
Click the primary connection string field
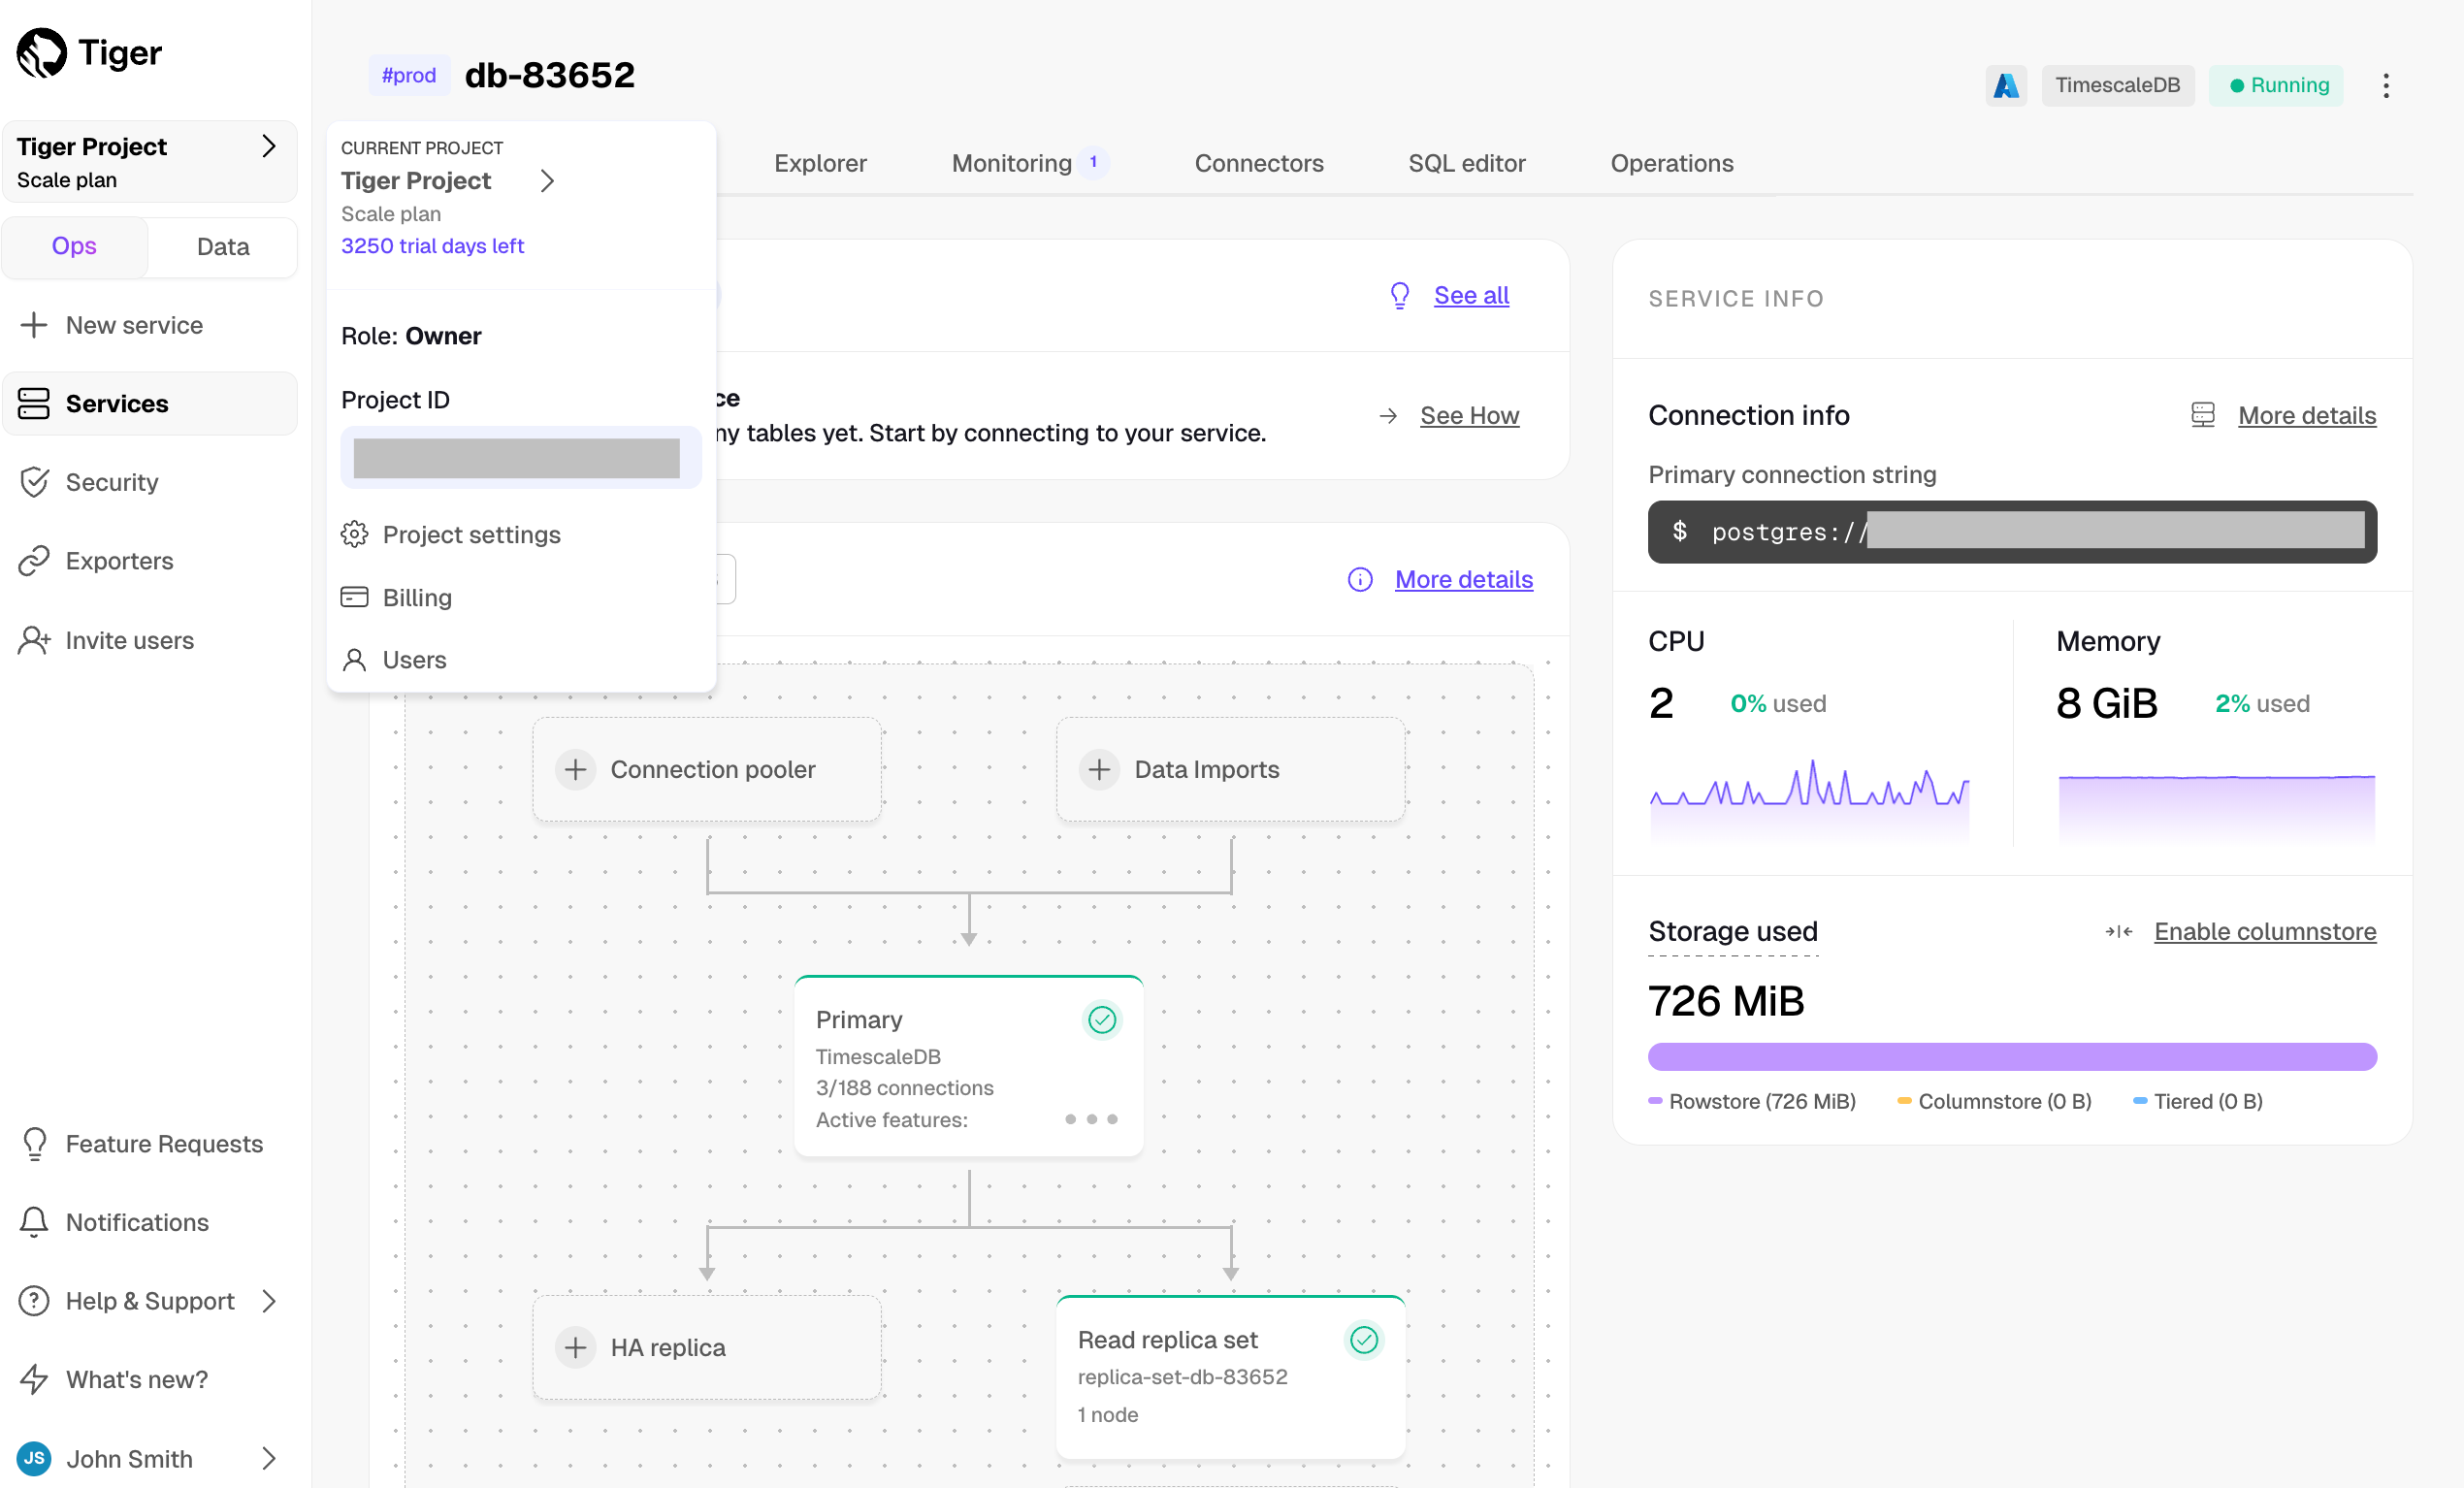tap(2011, 531)
